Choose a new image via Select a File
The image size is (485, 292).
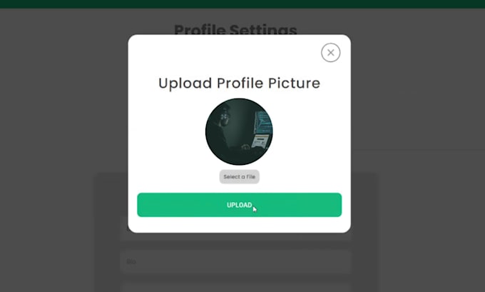(x=240, y=177)
